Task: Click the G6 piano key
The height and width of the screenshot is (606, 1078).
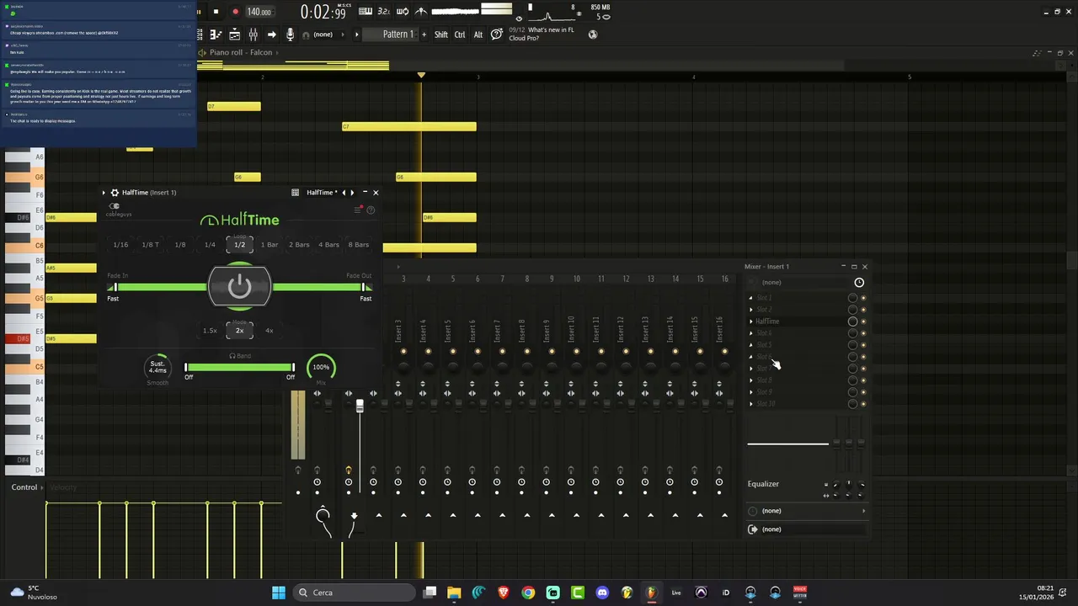Action: pos(25,178)
